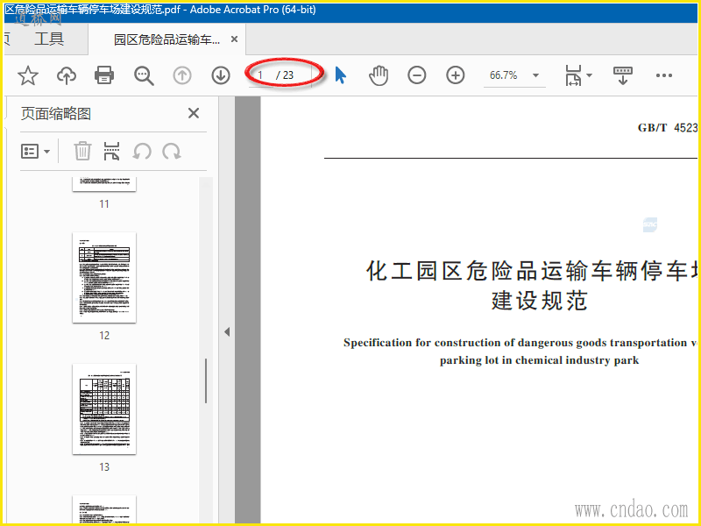Viewport: 701px width, 526px height.
Task: Click the fit-to-width page icon
Action: pyautogui.click(x=574, y=75)
